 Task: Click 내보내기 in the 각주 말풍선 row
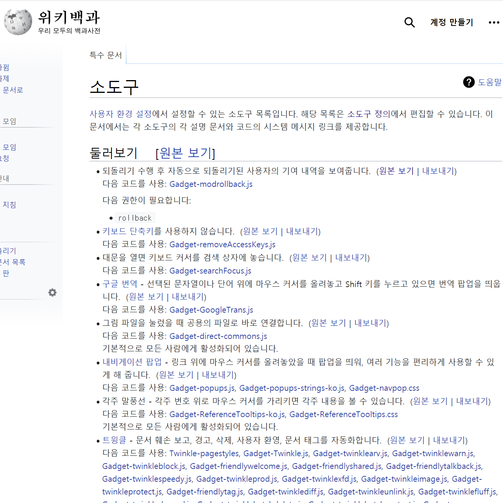pos(472,401)
